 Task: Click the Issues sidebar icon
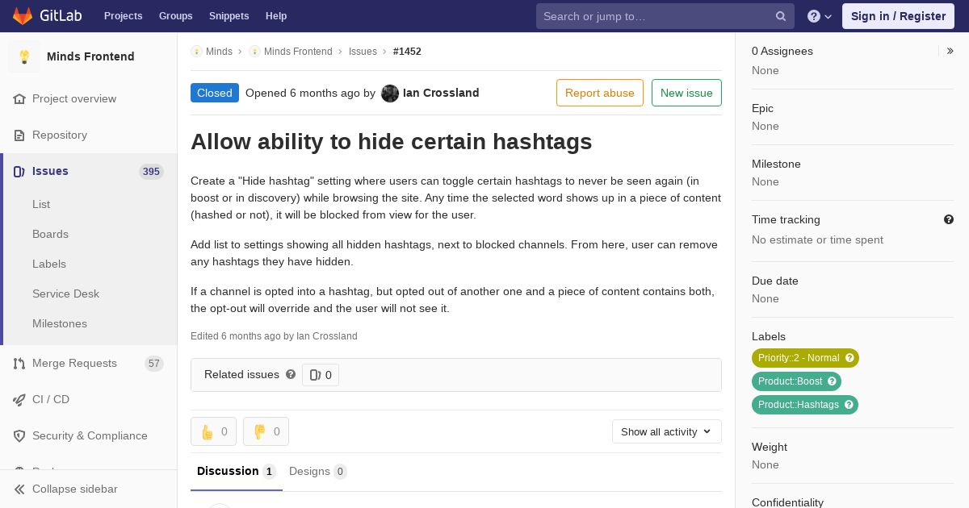19,171
